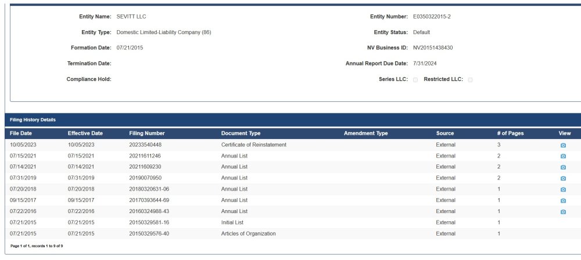This screenshot has height=260, width=581.
Task: Sort by Effective Date column header
Action: click(85, 133)
